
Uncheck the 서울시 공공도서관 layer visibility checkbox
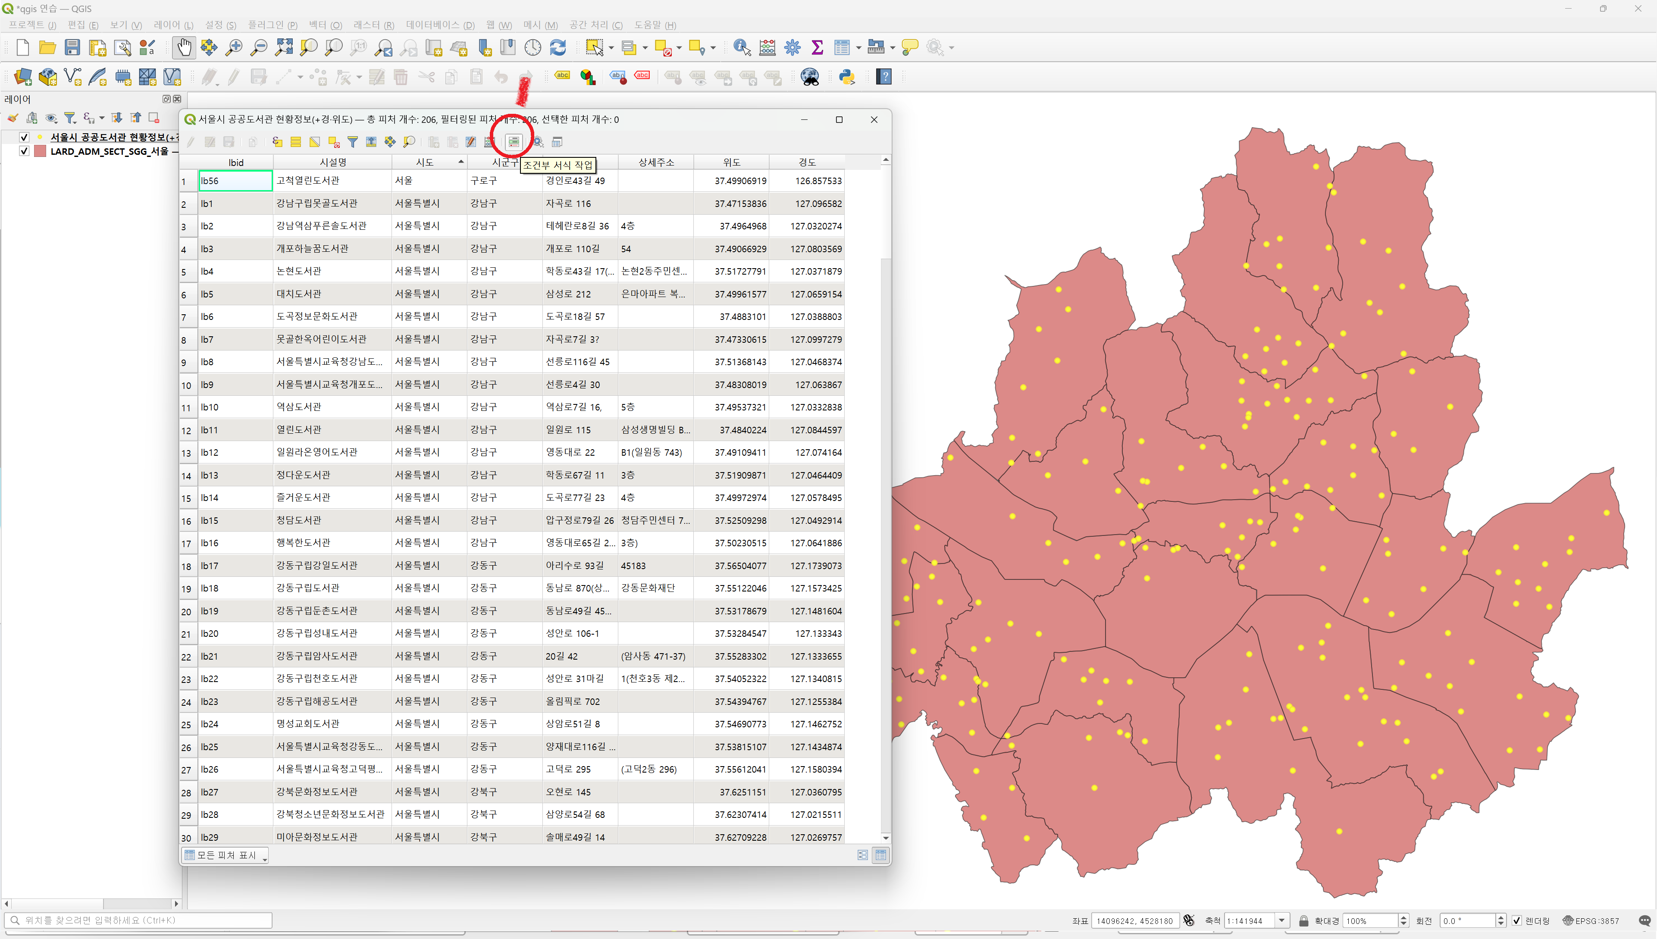[x=25, y=137]
